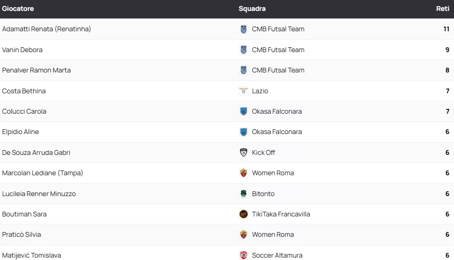Image resolution: width=454 pixels, height=260 pixels.
Task: Open player Costa Bethina's profile
Action: click(x=24, y=91)
